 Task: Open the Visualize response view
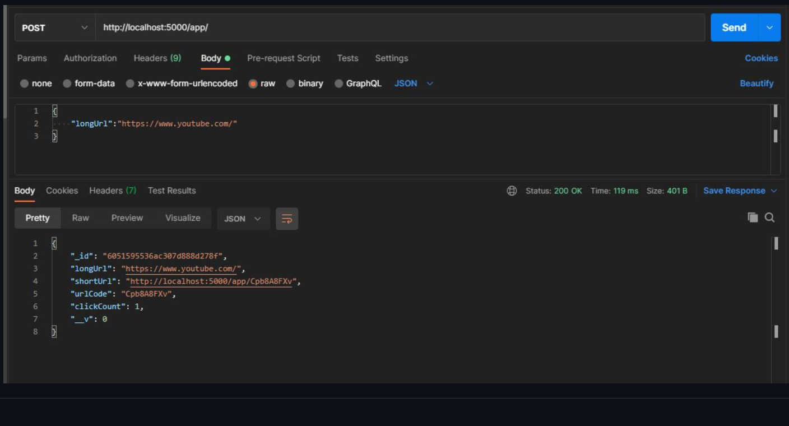(x=183, y=218)
